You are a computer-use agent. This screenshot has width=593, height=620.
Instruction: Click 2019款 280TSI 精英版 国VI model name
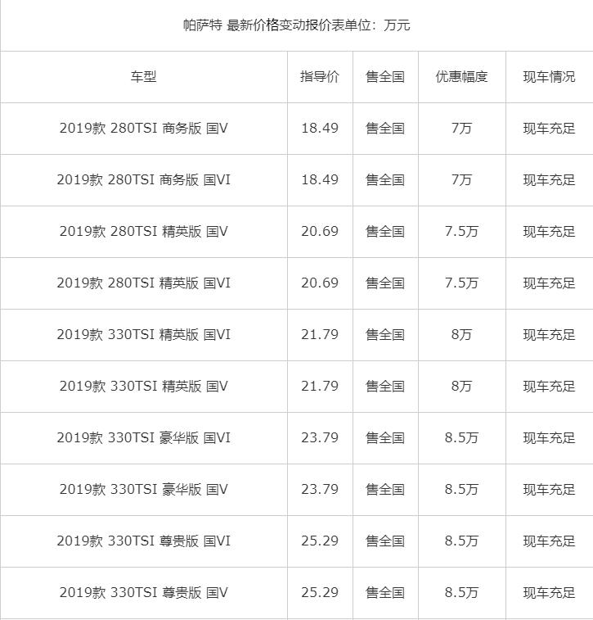pos(143,283)
